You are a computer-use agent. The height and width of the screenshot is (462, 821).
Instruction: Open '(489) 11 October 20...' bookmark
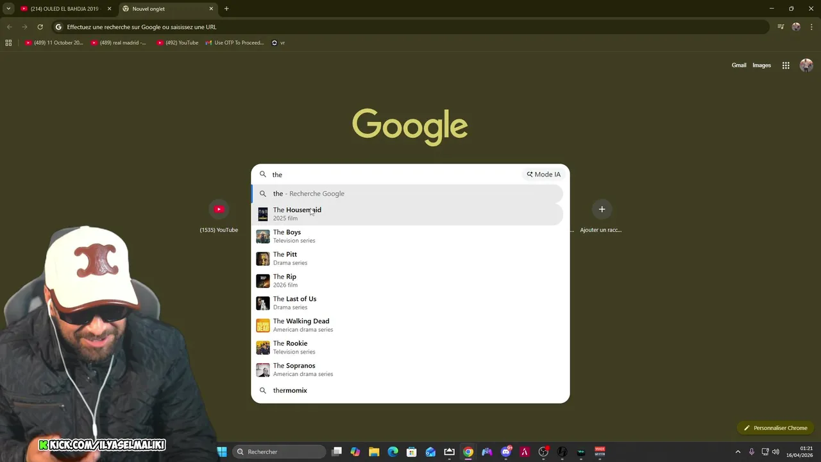pos(54,43)
